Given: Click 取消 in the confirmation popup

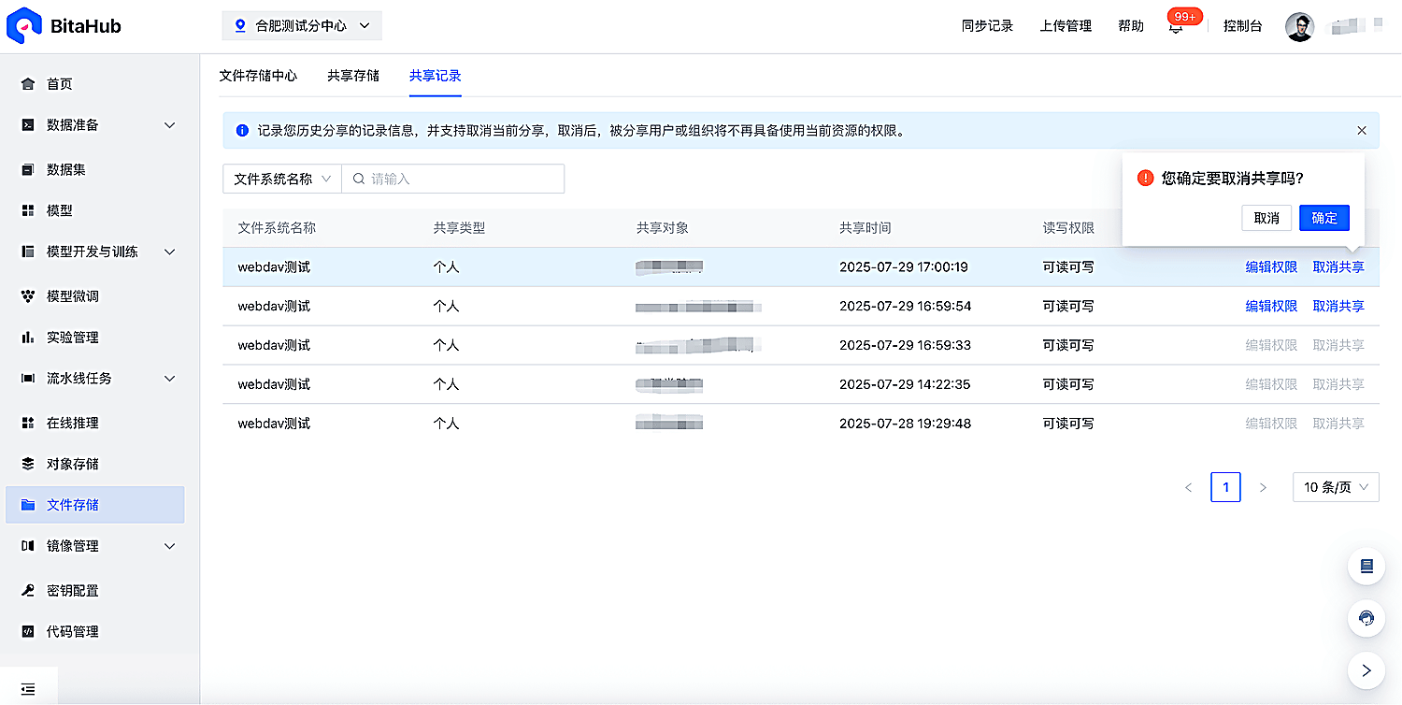Looking at the screenshot, I should (1266, 218).
